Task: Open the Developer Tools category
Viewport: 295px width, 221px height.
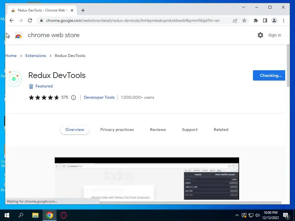Action: coord(99,97)
